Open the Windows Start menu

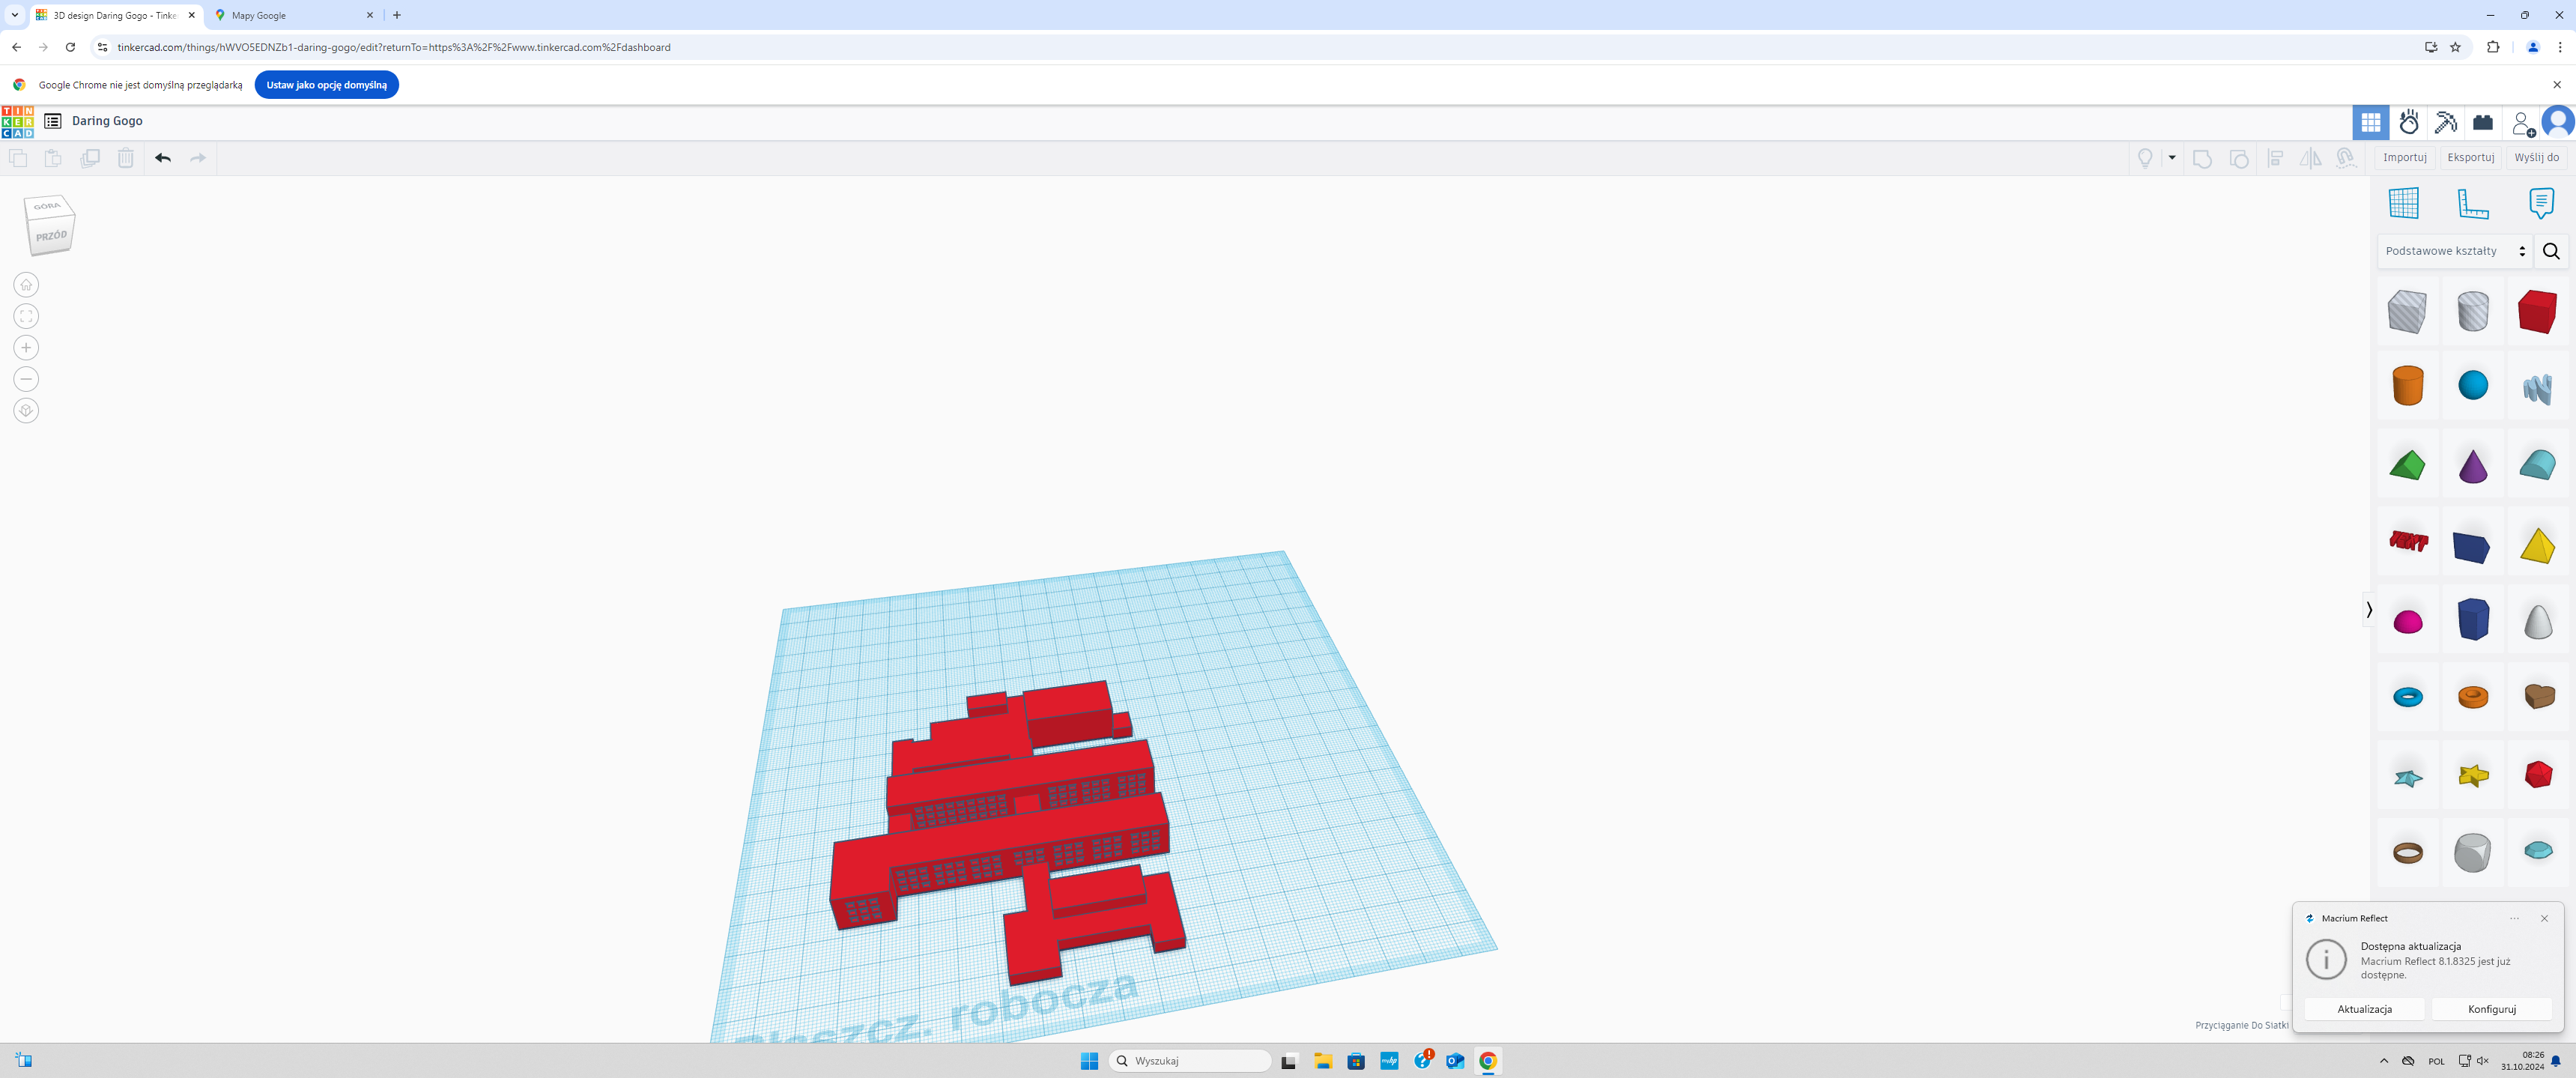pyautogui.click(x=1089, y=1061)
